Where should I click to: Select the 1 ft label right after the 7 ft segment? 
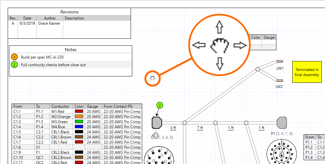231,128
